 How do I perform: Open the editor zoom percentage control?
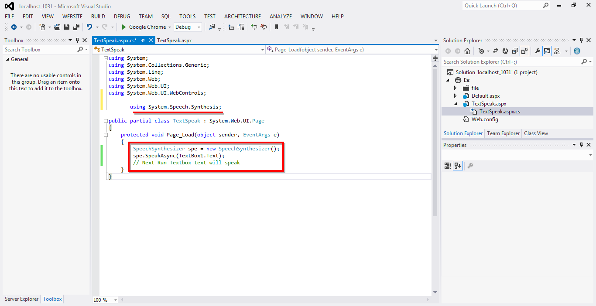click(105, 299)
